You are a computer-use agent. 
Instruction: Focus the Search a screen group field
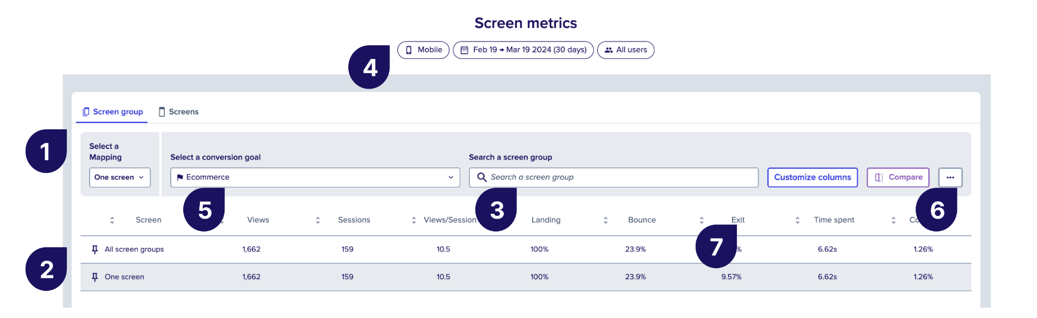pos(614,178)
